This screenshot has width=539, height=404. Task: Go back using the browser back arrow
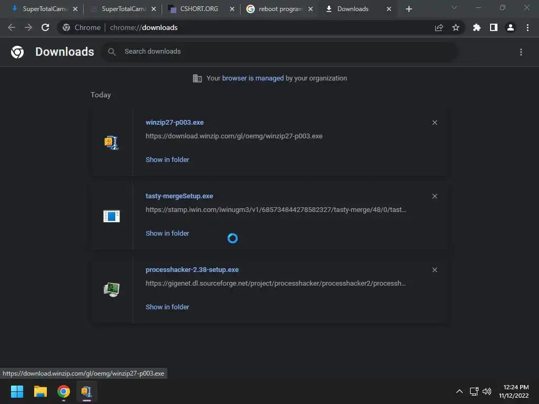pos(12,27)
